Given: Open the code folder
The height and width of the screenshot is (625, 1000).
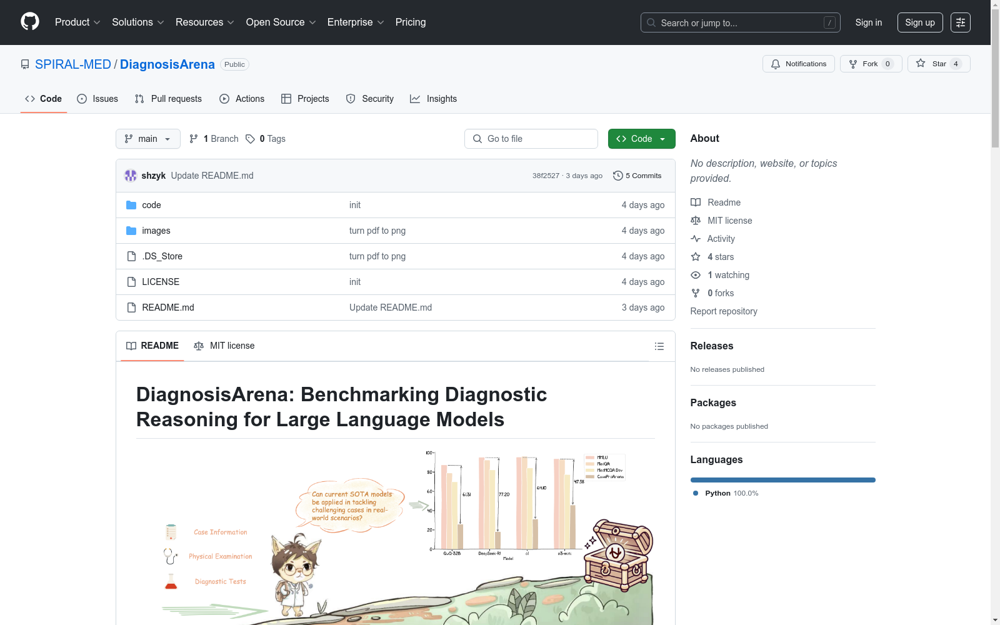Looking at the screenshot, I should [151, 205].
